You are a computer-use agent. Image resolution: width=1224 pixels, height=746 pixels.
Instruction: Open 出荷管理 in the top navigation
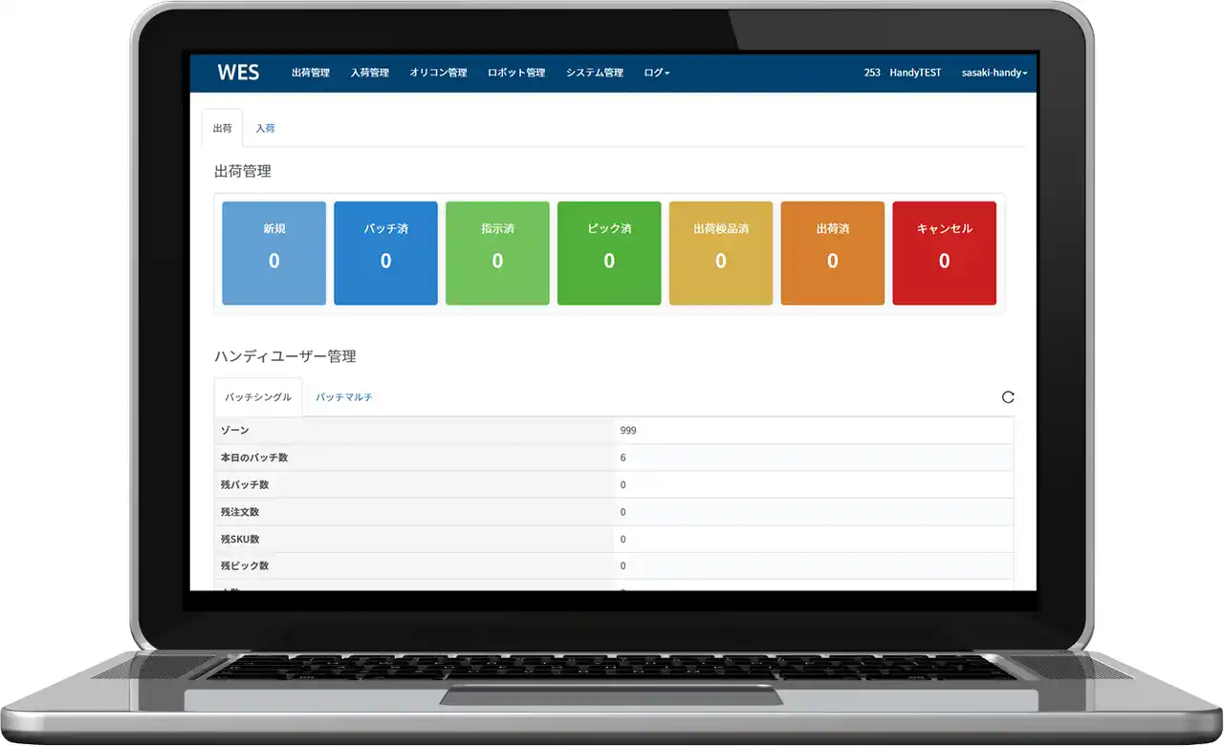pyautogui.click(x=311, y=73)
